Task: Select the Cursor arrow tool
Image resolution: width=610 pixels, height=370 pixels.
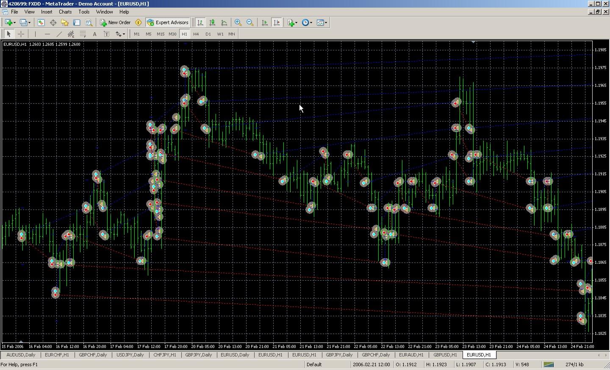Action: pyautogui.click(x=9, y=34)
